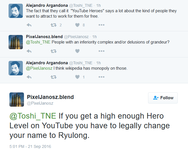
Task: Open more options on the YouTube Heroes tweet
Action: pos(102,25)
